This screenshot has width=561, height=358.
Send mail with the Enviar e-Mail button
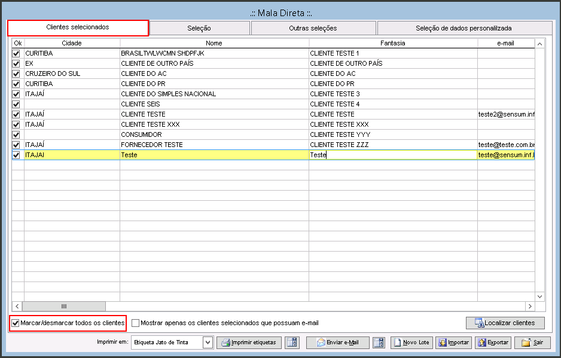pyautogui.click(x=338, y=342)
